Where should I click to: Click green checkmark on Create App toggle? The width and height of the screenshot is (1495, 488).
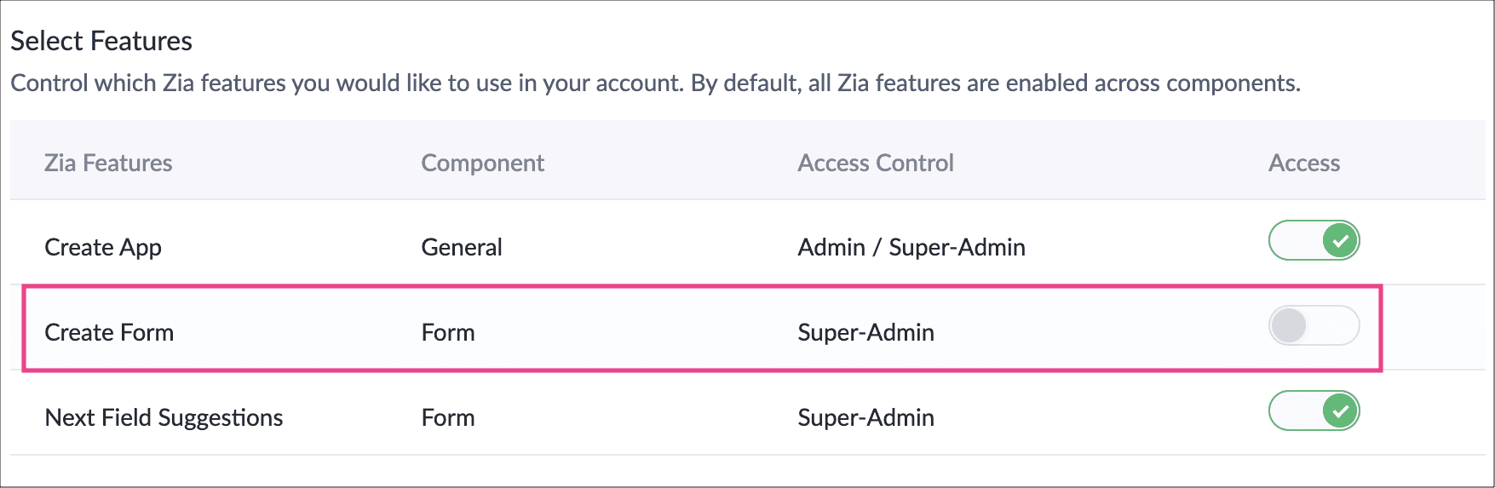coord(1340,241)
